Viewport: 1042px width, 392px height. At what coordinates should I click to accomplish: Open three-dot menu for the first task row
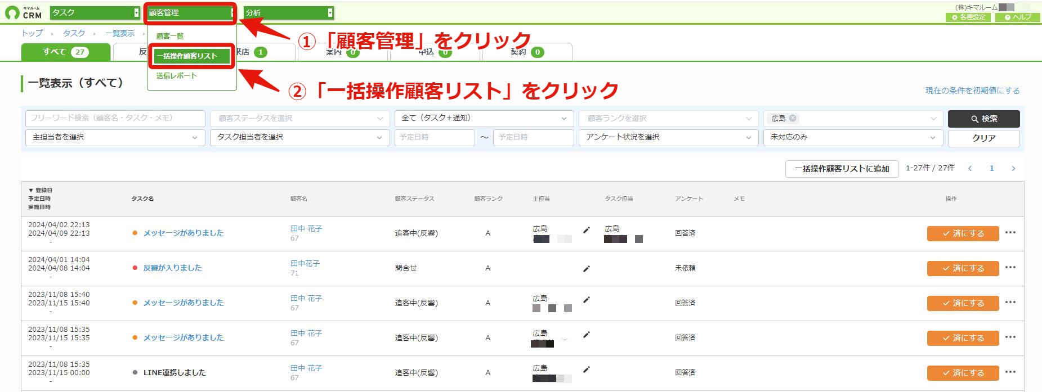1010,233
